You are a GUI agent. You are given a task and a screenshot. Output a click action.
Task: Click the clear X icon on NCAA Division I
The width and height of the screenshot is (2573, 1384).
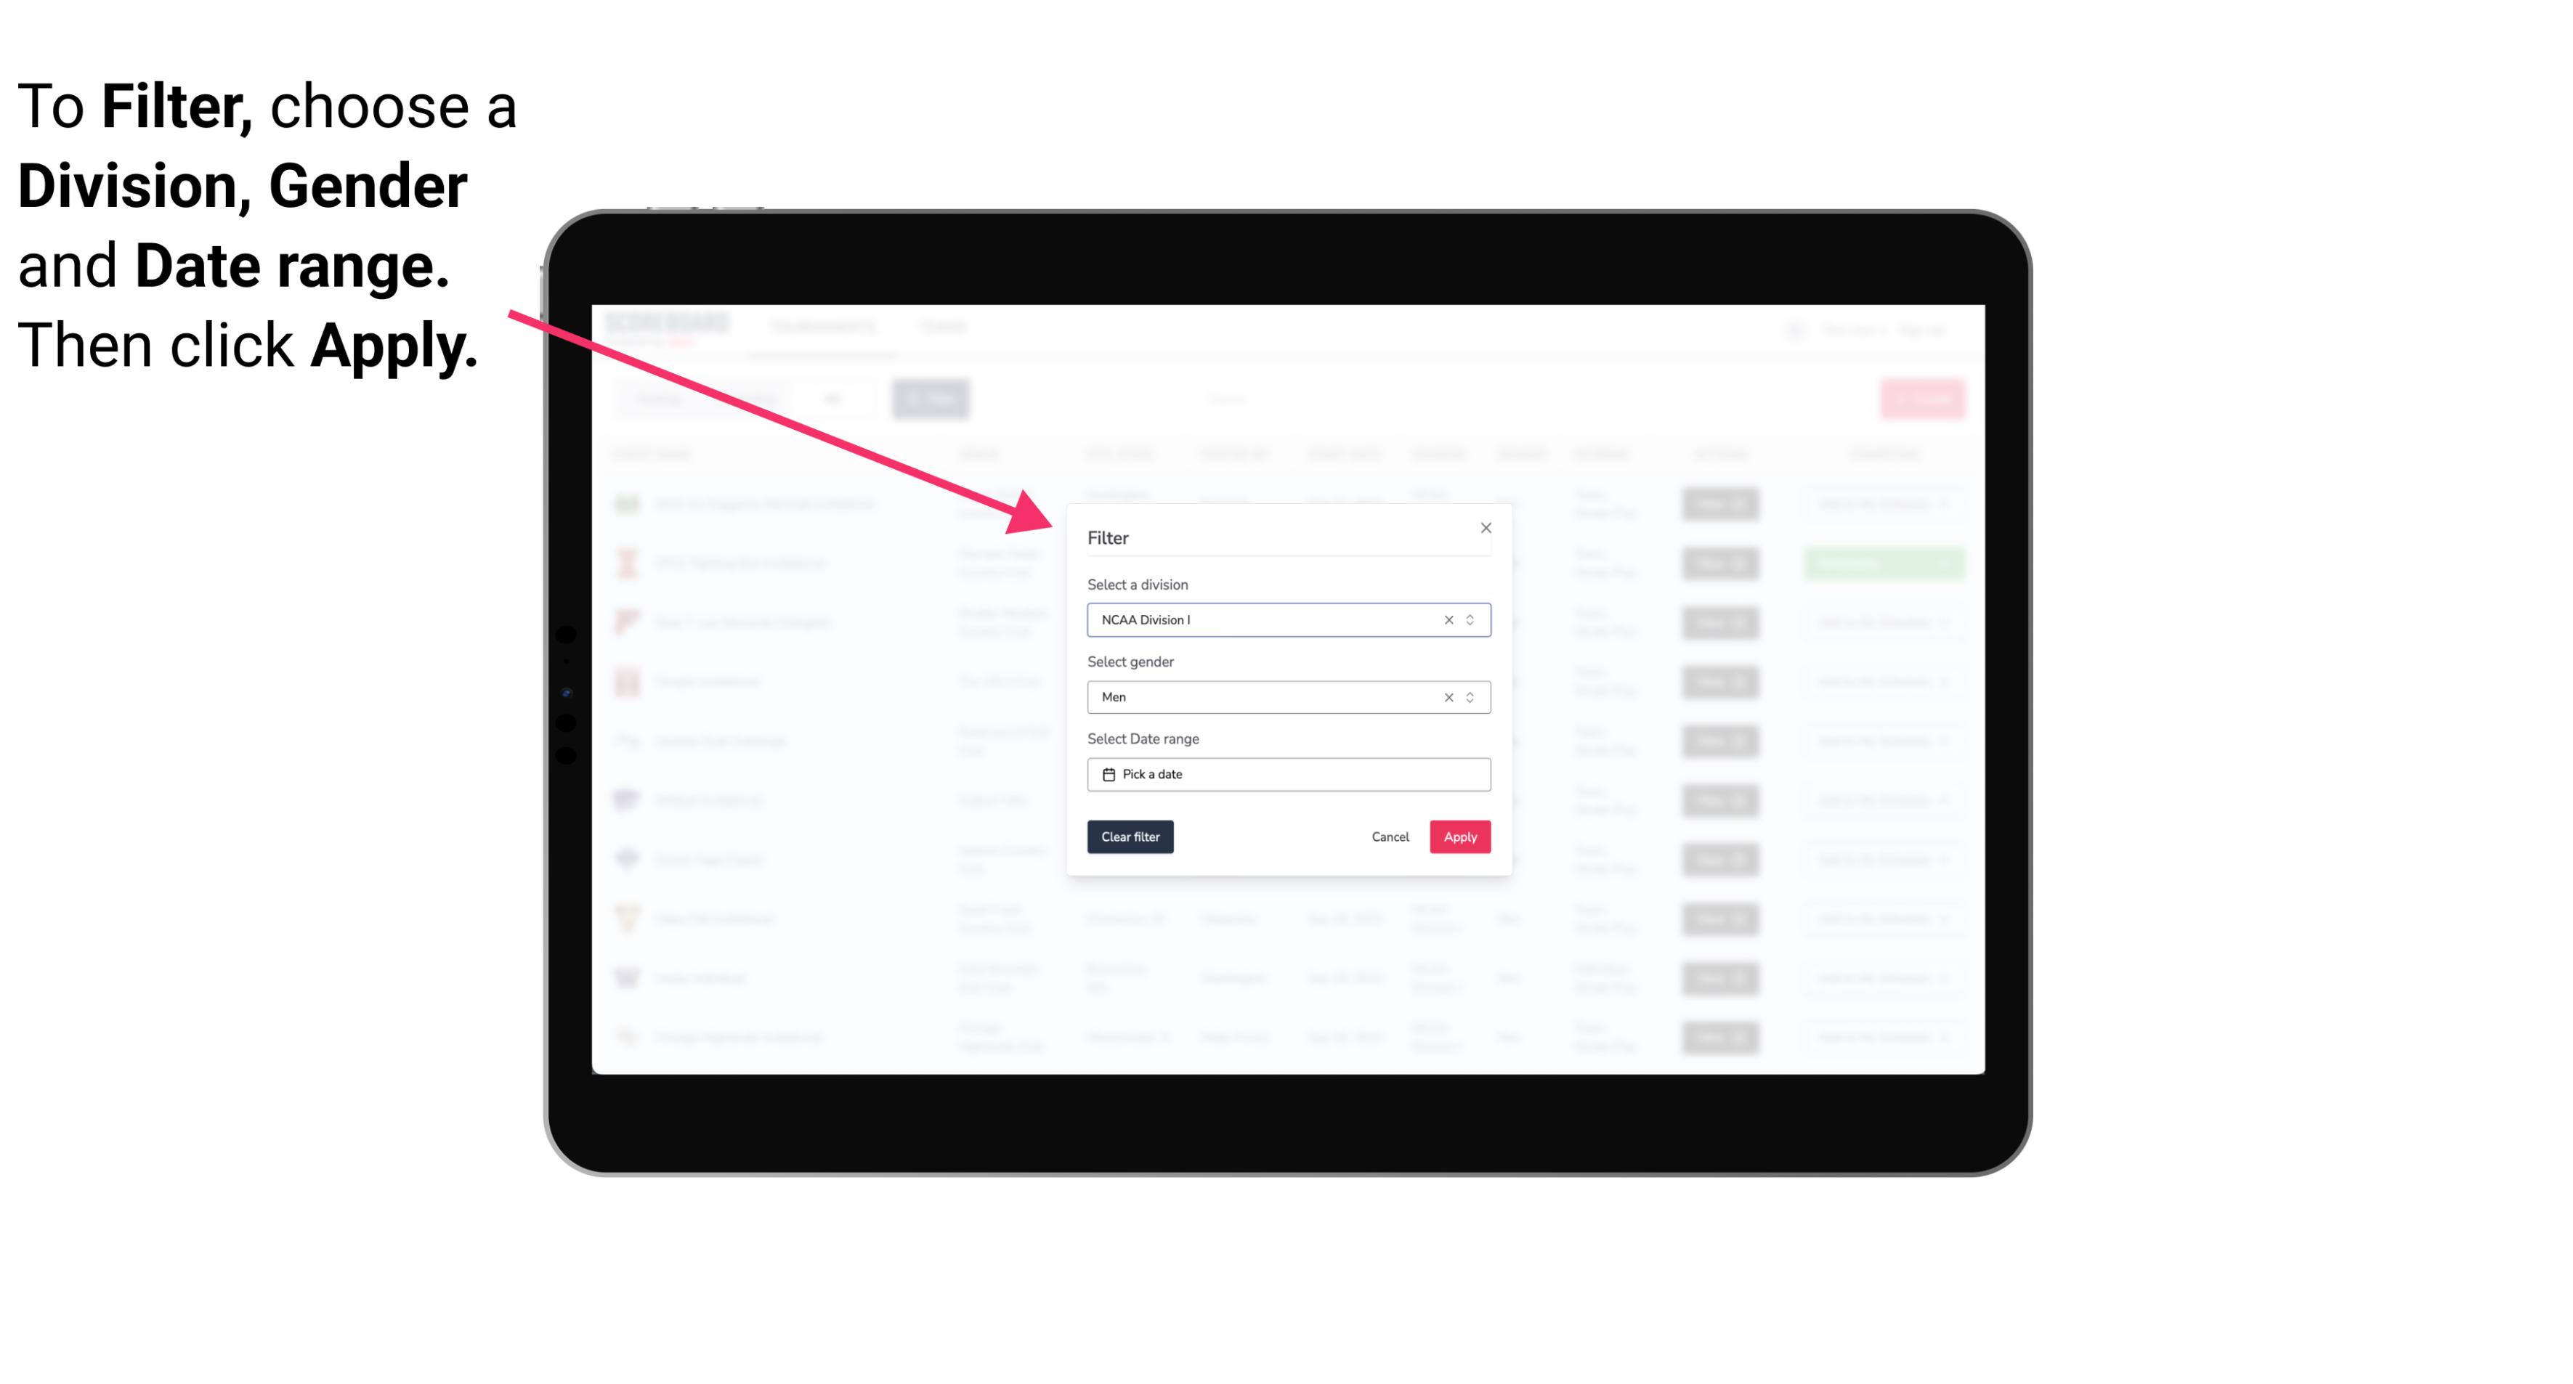coord(1448,619)
